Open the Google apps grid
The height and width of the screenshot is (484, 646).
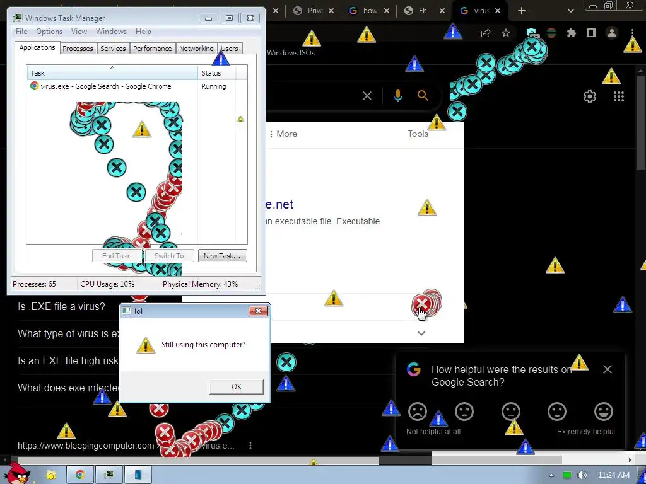pos(619,96)
